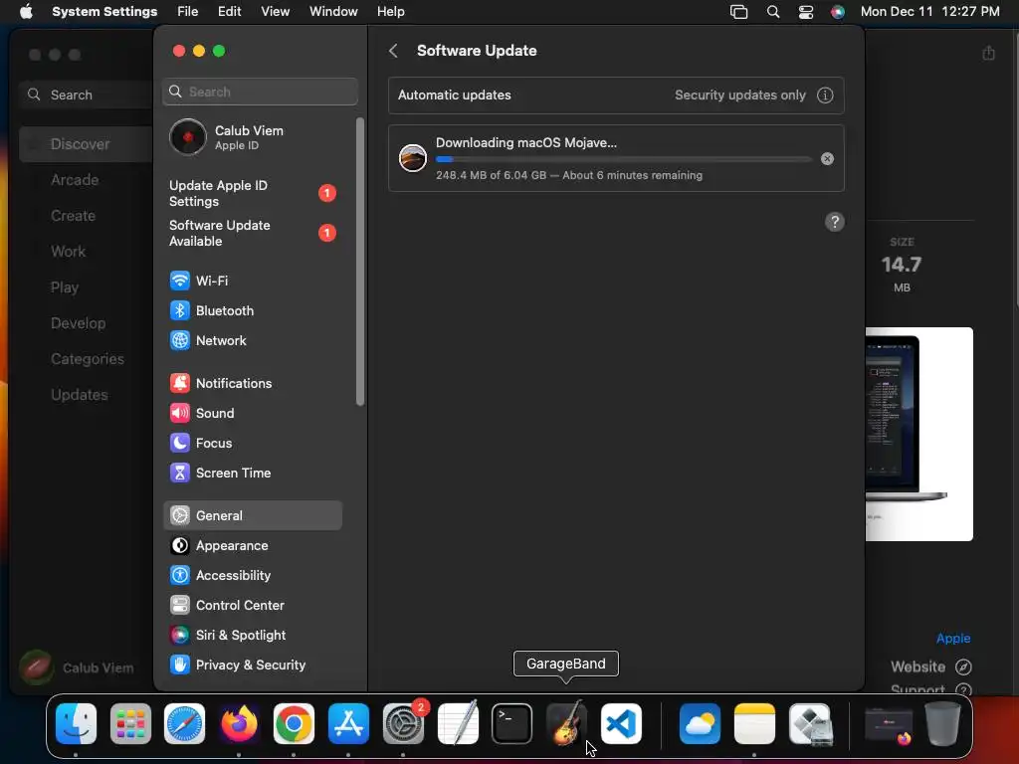Launch Firefox from the Dock
This screenshot has height=764, width=1019.
239,724
